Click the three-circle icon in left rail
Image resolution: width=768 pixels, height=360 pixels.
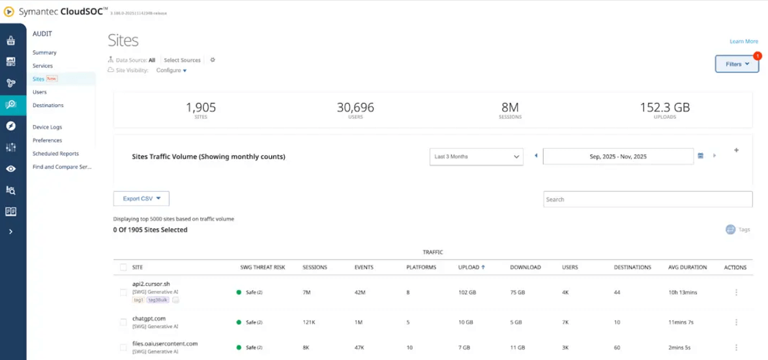[x=11, y=83]
